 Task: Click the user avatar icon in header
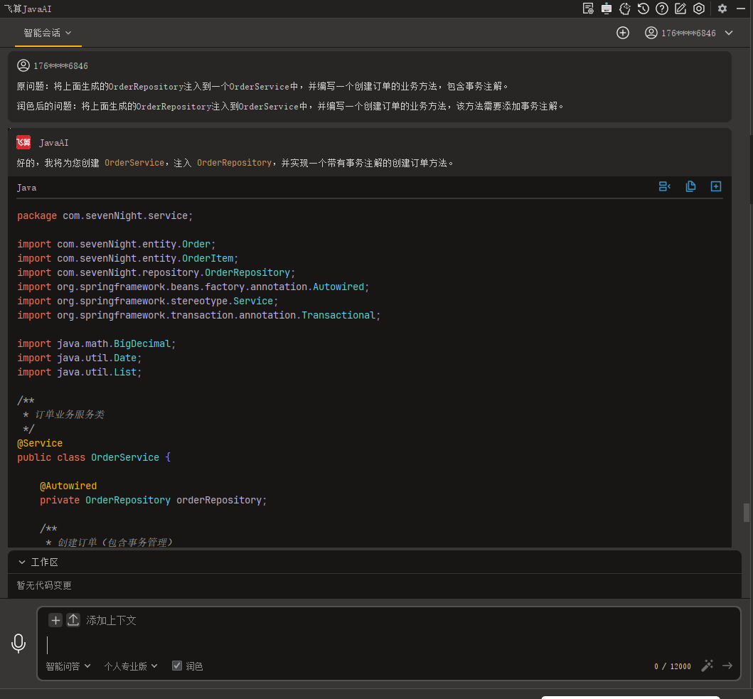click(x=651, y=33)
